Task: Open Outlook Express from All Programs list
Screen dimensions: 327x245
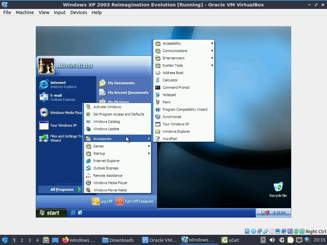Action: tap(118, 168)
